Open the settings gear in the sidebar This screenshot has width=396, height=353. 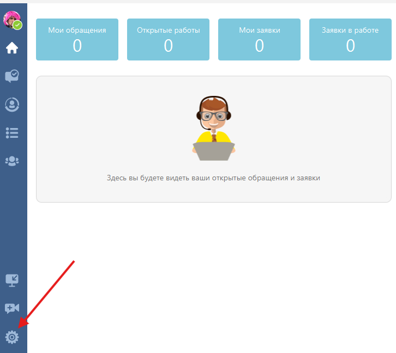[x=12, y=338]
